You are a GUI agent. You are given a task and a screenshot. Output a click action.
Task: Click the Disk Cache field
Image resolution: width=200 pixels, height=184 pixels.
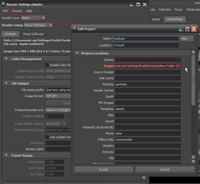click(148, 78)
